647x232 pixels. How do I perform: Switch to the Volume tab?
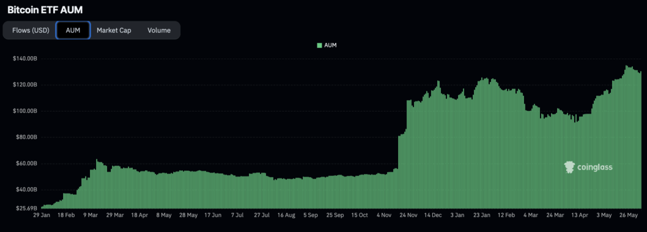(x=159, y=30)
